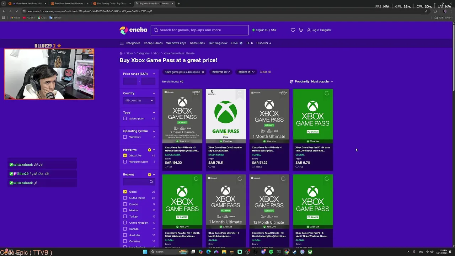Click the hamburger icon beside Categories
The width and height of the screenshot is (455, 256).
click(122, 43)
